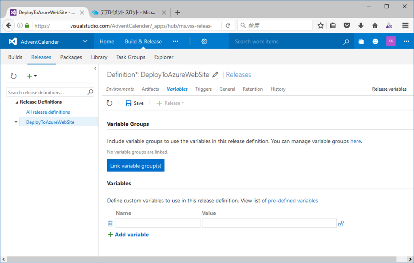
Task: Select All release definitions in the tree
Action: (48, 112)
